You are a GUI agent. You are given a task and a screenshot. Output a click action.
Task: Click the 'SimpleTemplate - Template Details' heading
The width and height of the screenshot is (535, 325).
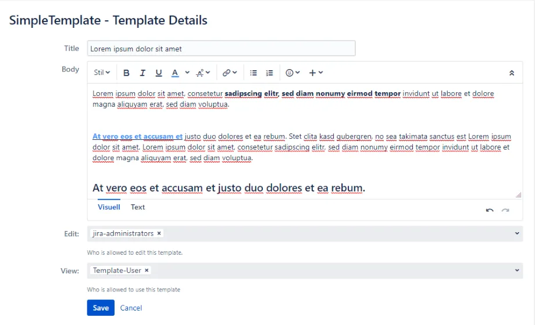[108, 20]
